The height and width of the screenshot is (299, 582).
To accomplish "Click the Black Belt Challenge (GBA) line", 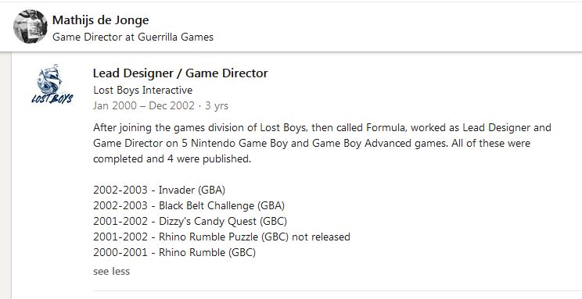I will click(x=189, y=205).
